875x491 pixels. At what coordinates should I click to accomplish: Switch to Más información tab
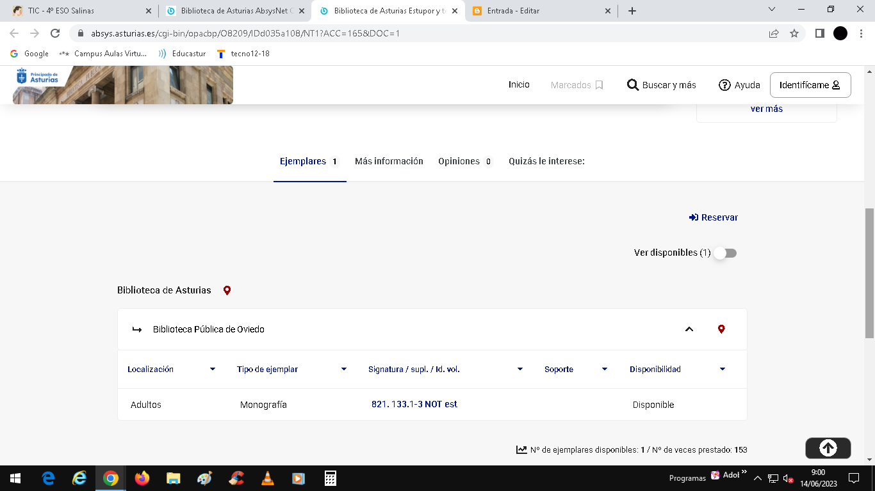tap(389, 161)
